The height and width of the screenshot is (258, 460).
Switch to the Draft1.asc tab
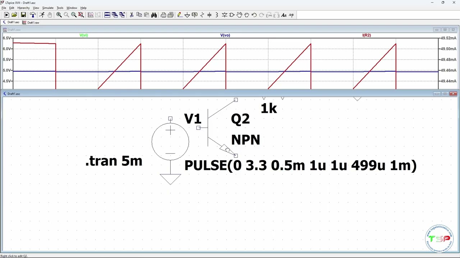tap(11, 23)
